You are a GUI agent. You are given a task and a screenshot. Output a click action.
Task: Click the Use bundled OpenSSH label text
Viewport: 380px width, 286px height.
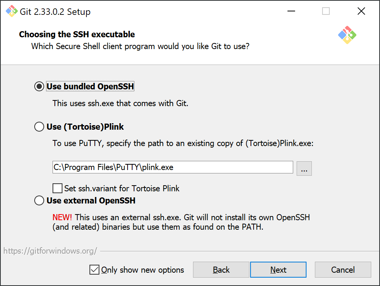point(90,86)
